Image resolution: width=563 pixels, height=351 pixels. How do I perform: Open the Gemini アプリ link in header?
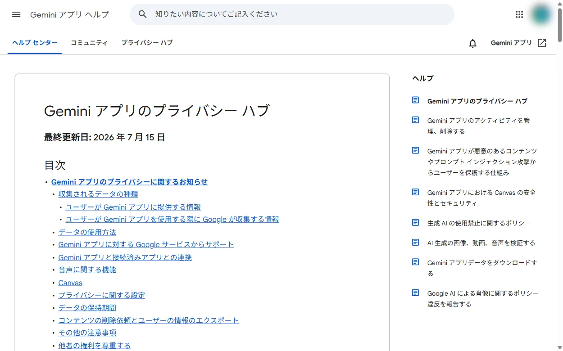pyautogui.click(x=512, y=43)
